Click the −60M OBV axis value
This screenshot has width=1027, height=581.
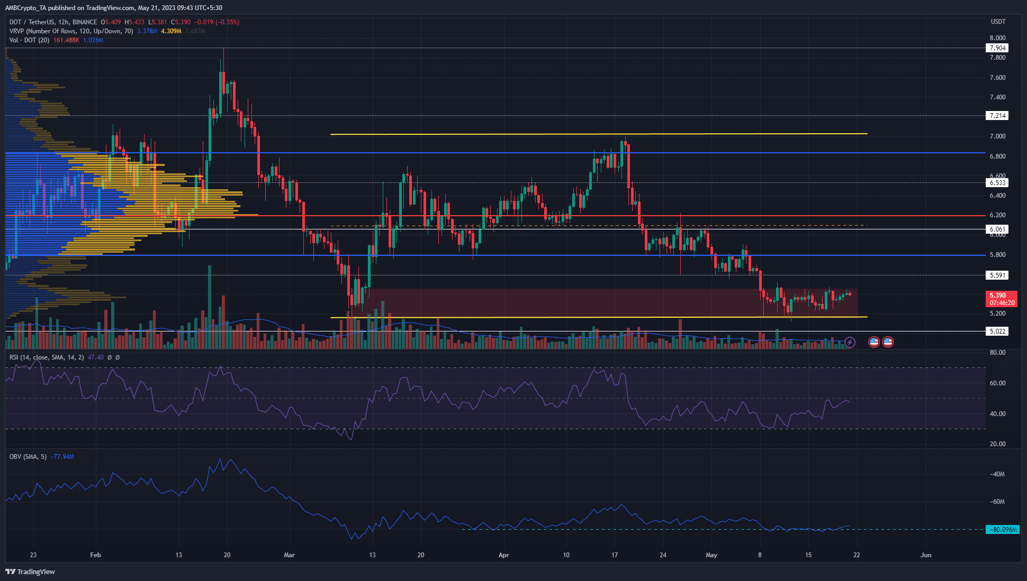click(997, 502)
